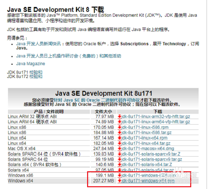Click download arrow icon beside jdk-8u171-windows-i586.exe
This screenshot has height=189, width=209.
point(119,175)
